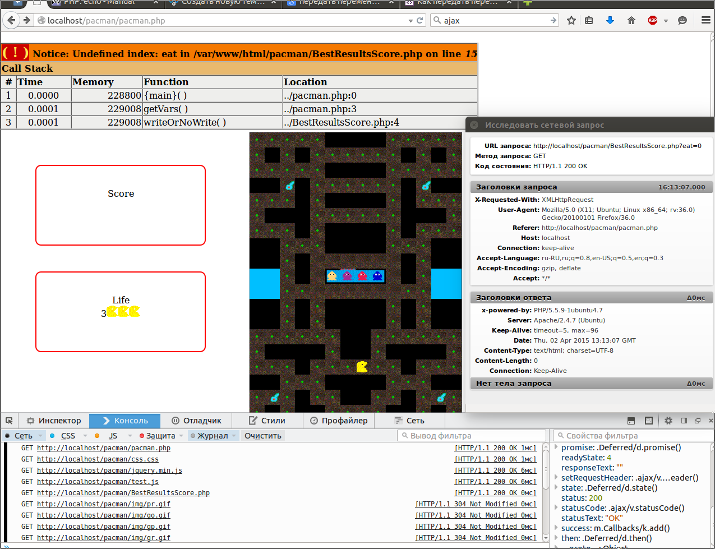
Task: Reload the pacman.php page
Action: click(419, 20)
